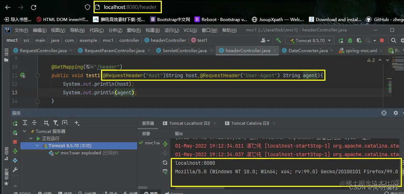The width and height of the screenshot is (404, 194).
Task: Open the HTML DOM innerHT... bookmark
Action: click(x=62, y=19)
